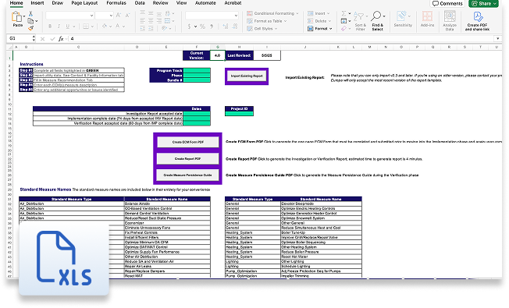This screenshot has height=308, width=509.
Task: Switch to the Draw tab
Action: (58, 3)
